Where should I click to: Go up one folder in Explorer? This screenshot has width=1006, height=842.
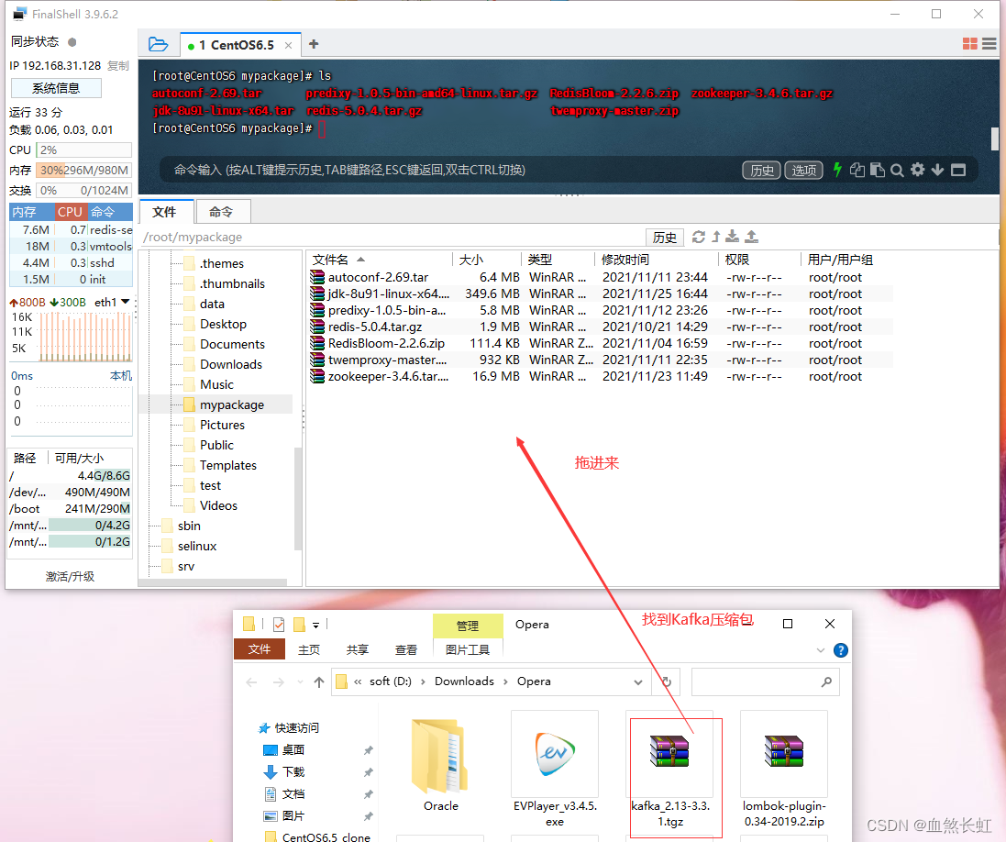[x=319, y=681]
